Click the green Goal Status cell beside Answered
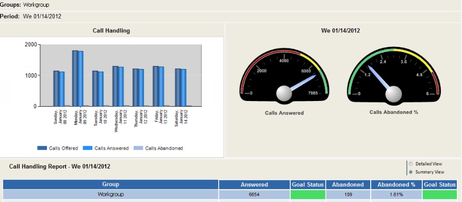Viewport: 462px width, 202px height. pos(308,194)
